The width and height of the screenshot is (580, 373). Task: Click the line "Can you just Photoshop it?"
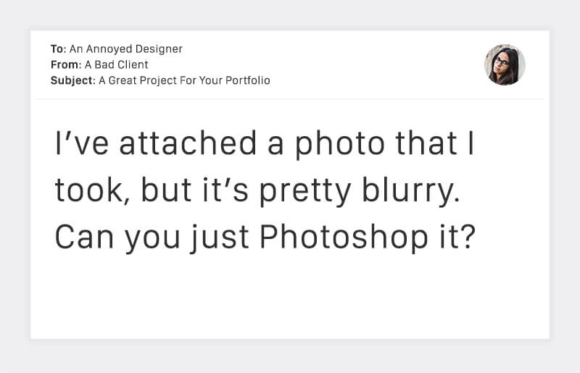point(264,238)
